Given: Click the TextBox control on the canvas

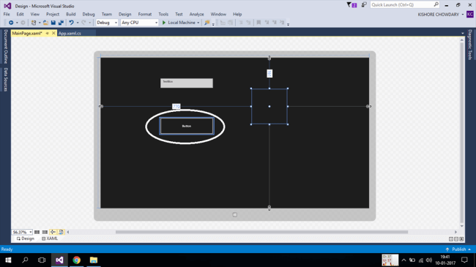Looking at the screenshot, I should point(187,83).
